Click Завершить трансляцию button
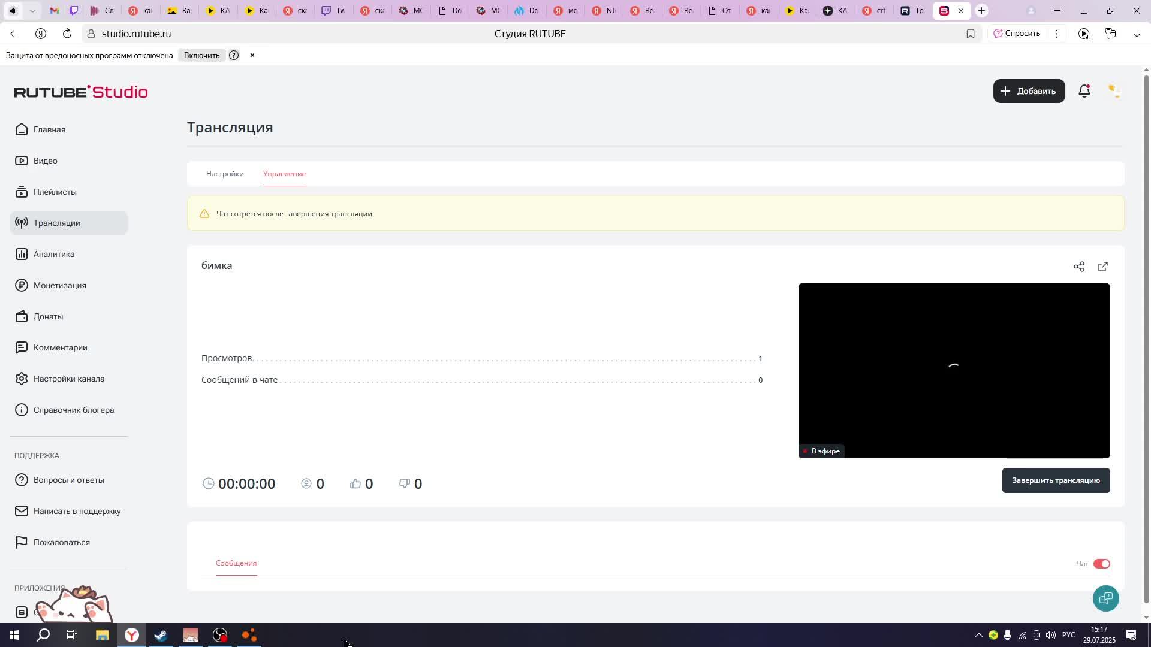Viewport: 1151px width, 647px height. tap(1056, 480)
